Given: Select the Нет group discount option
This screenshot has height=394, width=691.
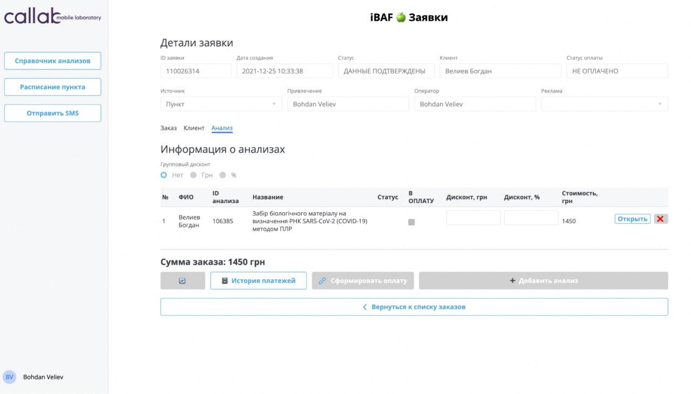Looking at the screenshot, I should [x=164, y=175].
